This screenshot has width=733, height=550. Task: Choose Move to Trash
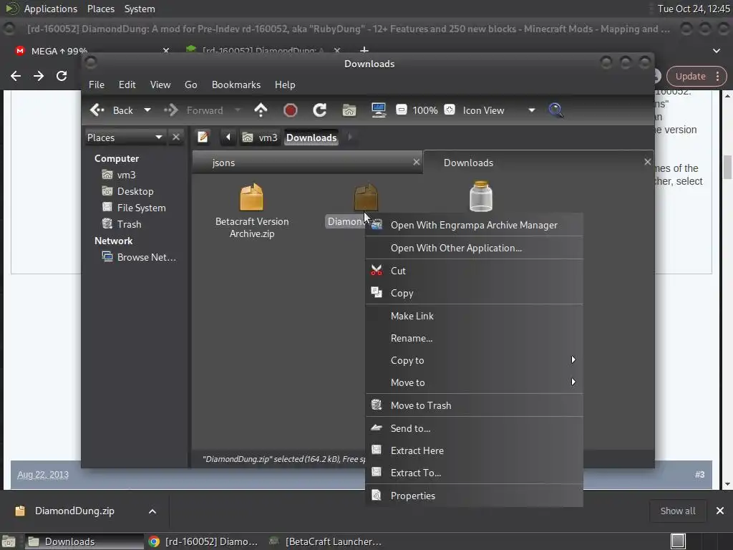[474, 405]
